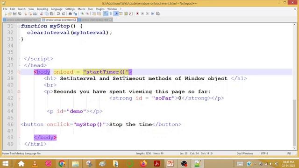Collapse the myStop function fold at line 31
This screenshot has width=299, height=168.
[x=19, y=26]
